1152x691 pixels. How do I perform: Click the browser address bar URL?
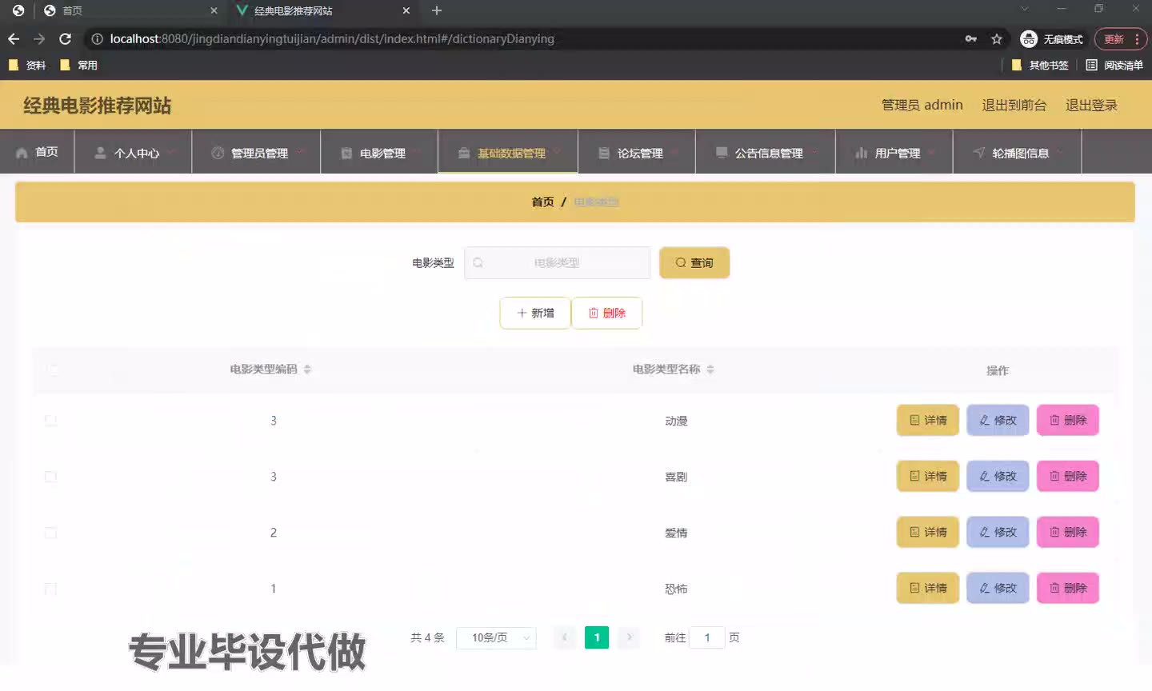pos(332,38)
